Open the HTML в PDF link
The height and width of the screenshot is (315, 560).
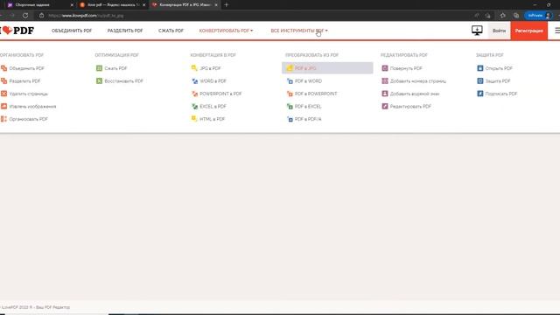tap(212, 119)
